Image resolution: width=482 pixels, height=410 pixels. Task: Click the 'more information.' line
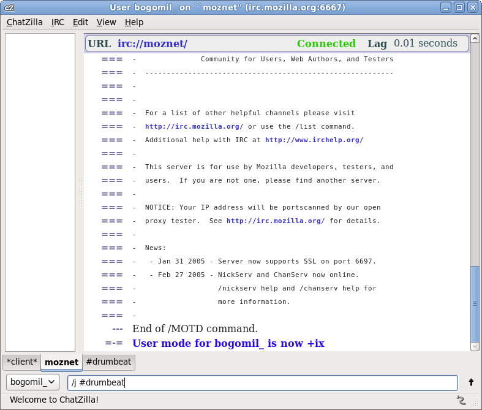pos(254,302)
